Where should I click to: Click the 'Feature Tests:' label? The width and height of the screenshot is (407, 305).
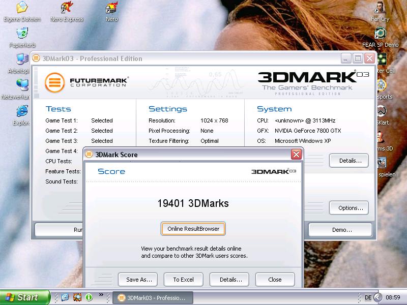pyautogui.click(x=63, y=171)
